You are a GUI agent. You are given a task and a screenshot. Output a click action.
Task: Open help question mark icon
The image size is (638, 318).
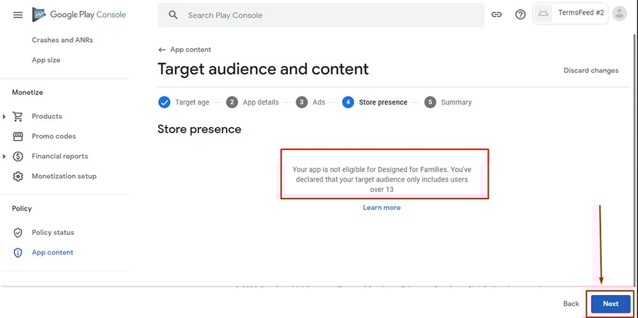point(521,15)
